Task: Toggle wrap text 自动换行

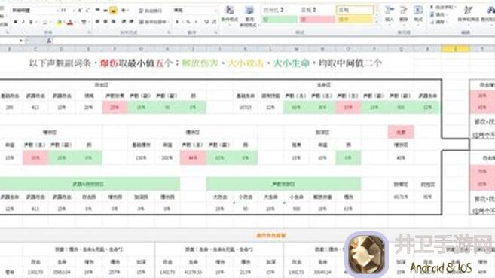Action: 151,11
